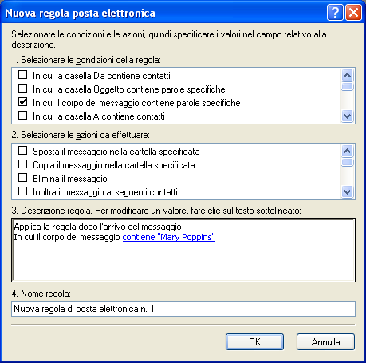Screen dimensions: 366x363
Task: Close the Nuova regola posta elettronica dialog
Action: [353, 12]
